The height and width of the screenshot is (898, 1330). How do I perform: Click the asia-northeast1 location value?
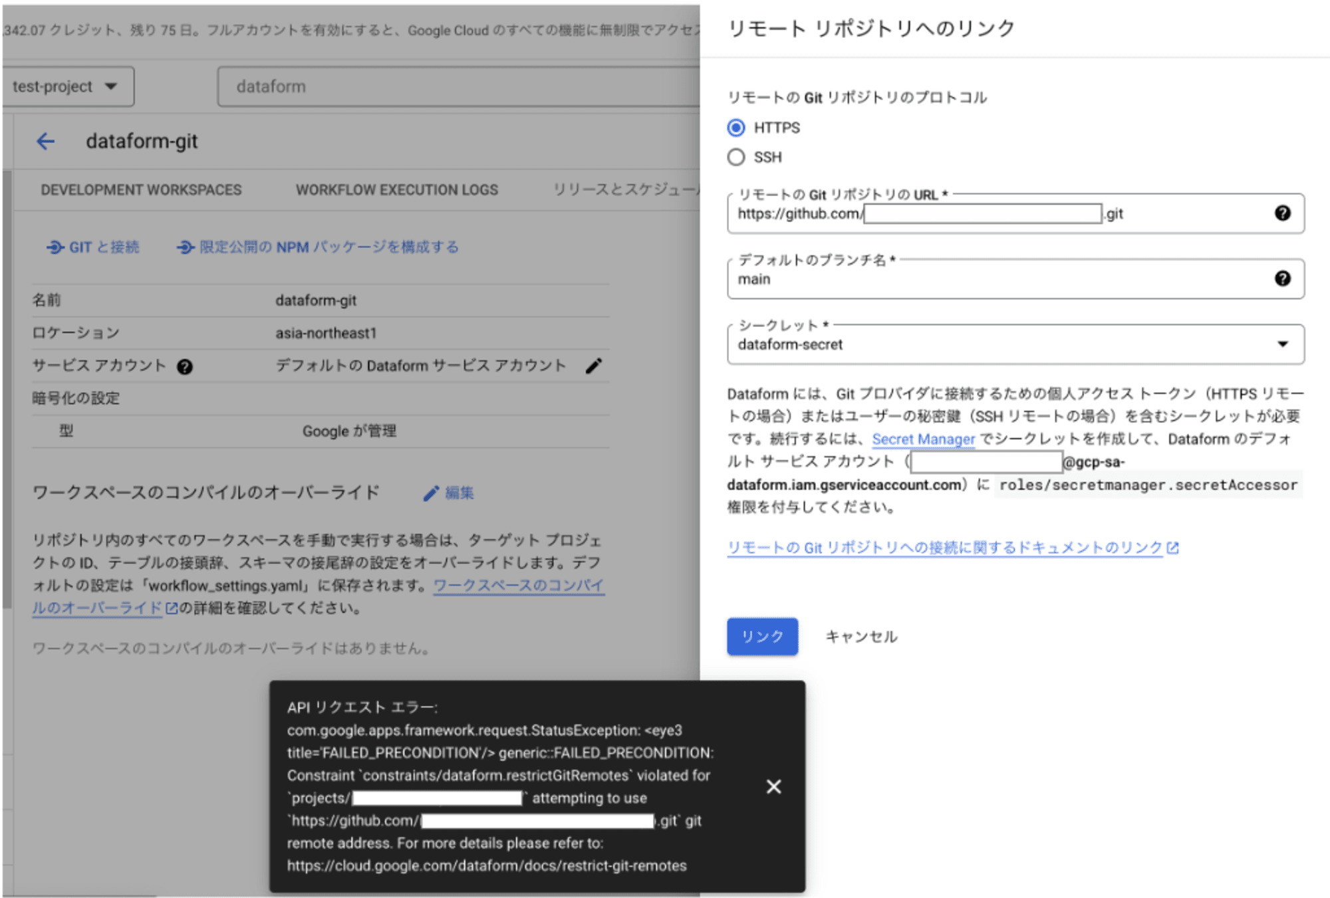[x=326, y=333]
